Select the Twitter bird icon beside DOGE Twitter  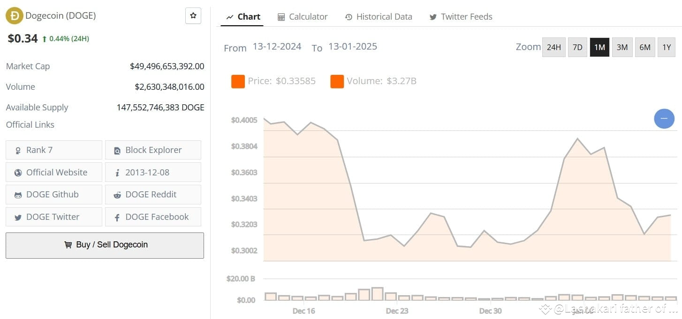tap(17, 217)
